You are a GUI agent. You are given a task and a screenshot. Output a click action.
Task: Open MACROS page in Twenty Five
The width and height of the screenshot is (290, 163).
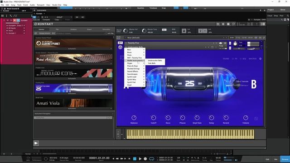click(253, 59)
